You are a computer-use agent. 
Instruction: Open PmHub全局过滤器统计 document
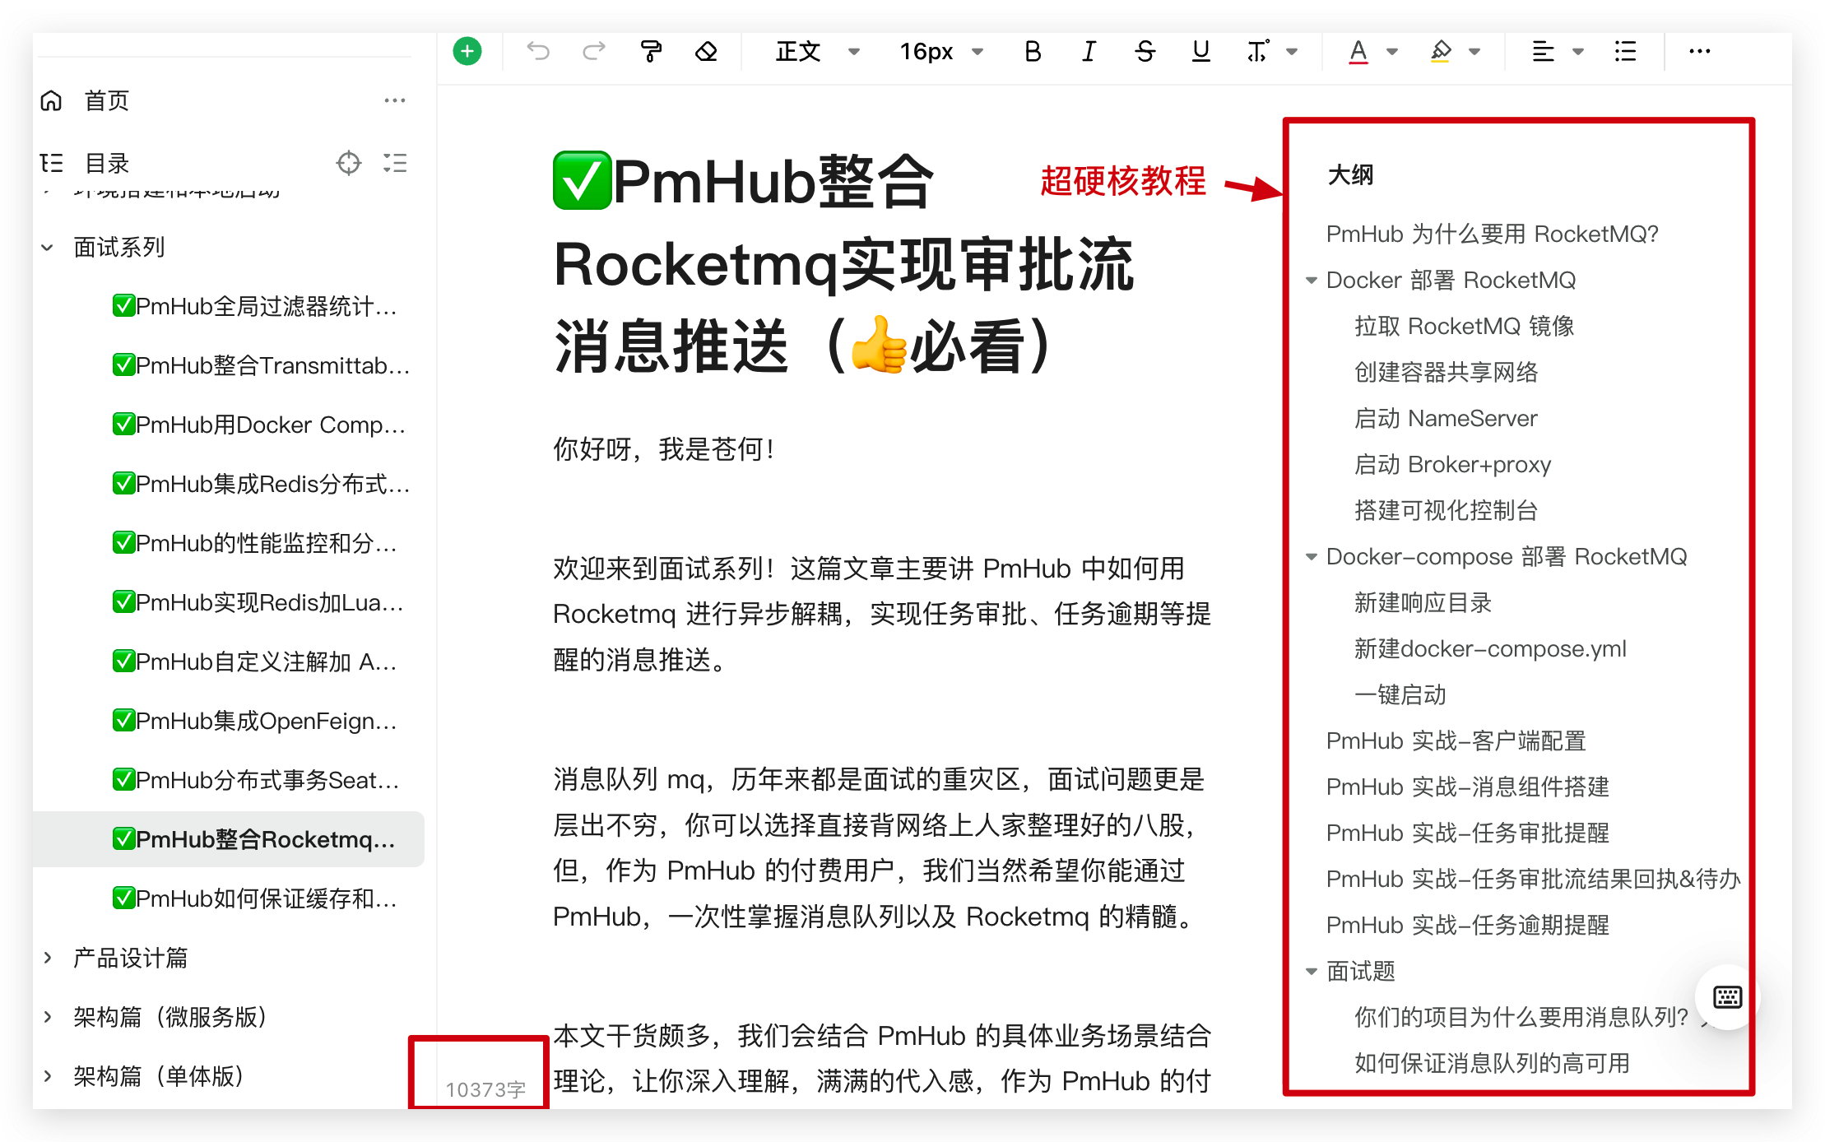(255, 306)
